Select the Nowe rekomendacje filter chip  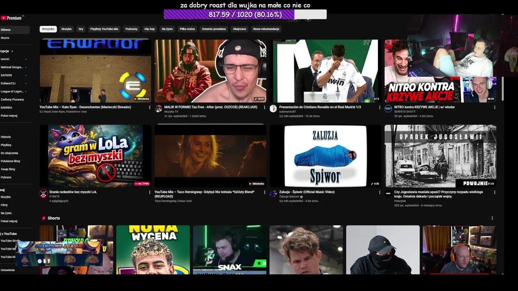click(x=266, y=29)
